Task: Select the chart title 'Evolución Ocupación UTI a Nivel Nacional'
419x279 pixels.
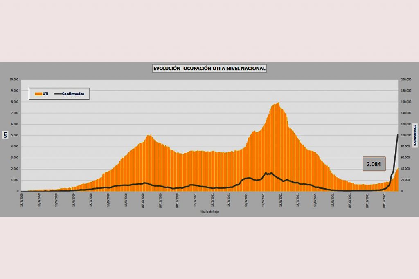Action: 209,69
